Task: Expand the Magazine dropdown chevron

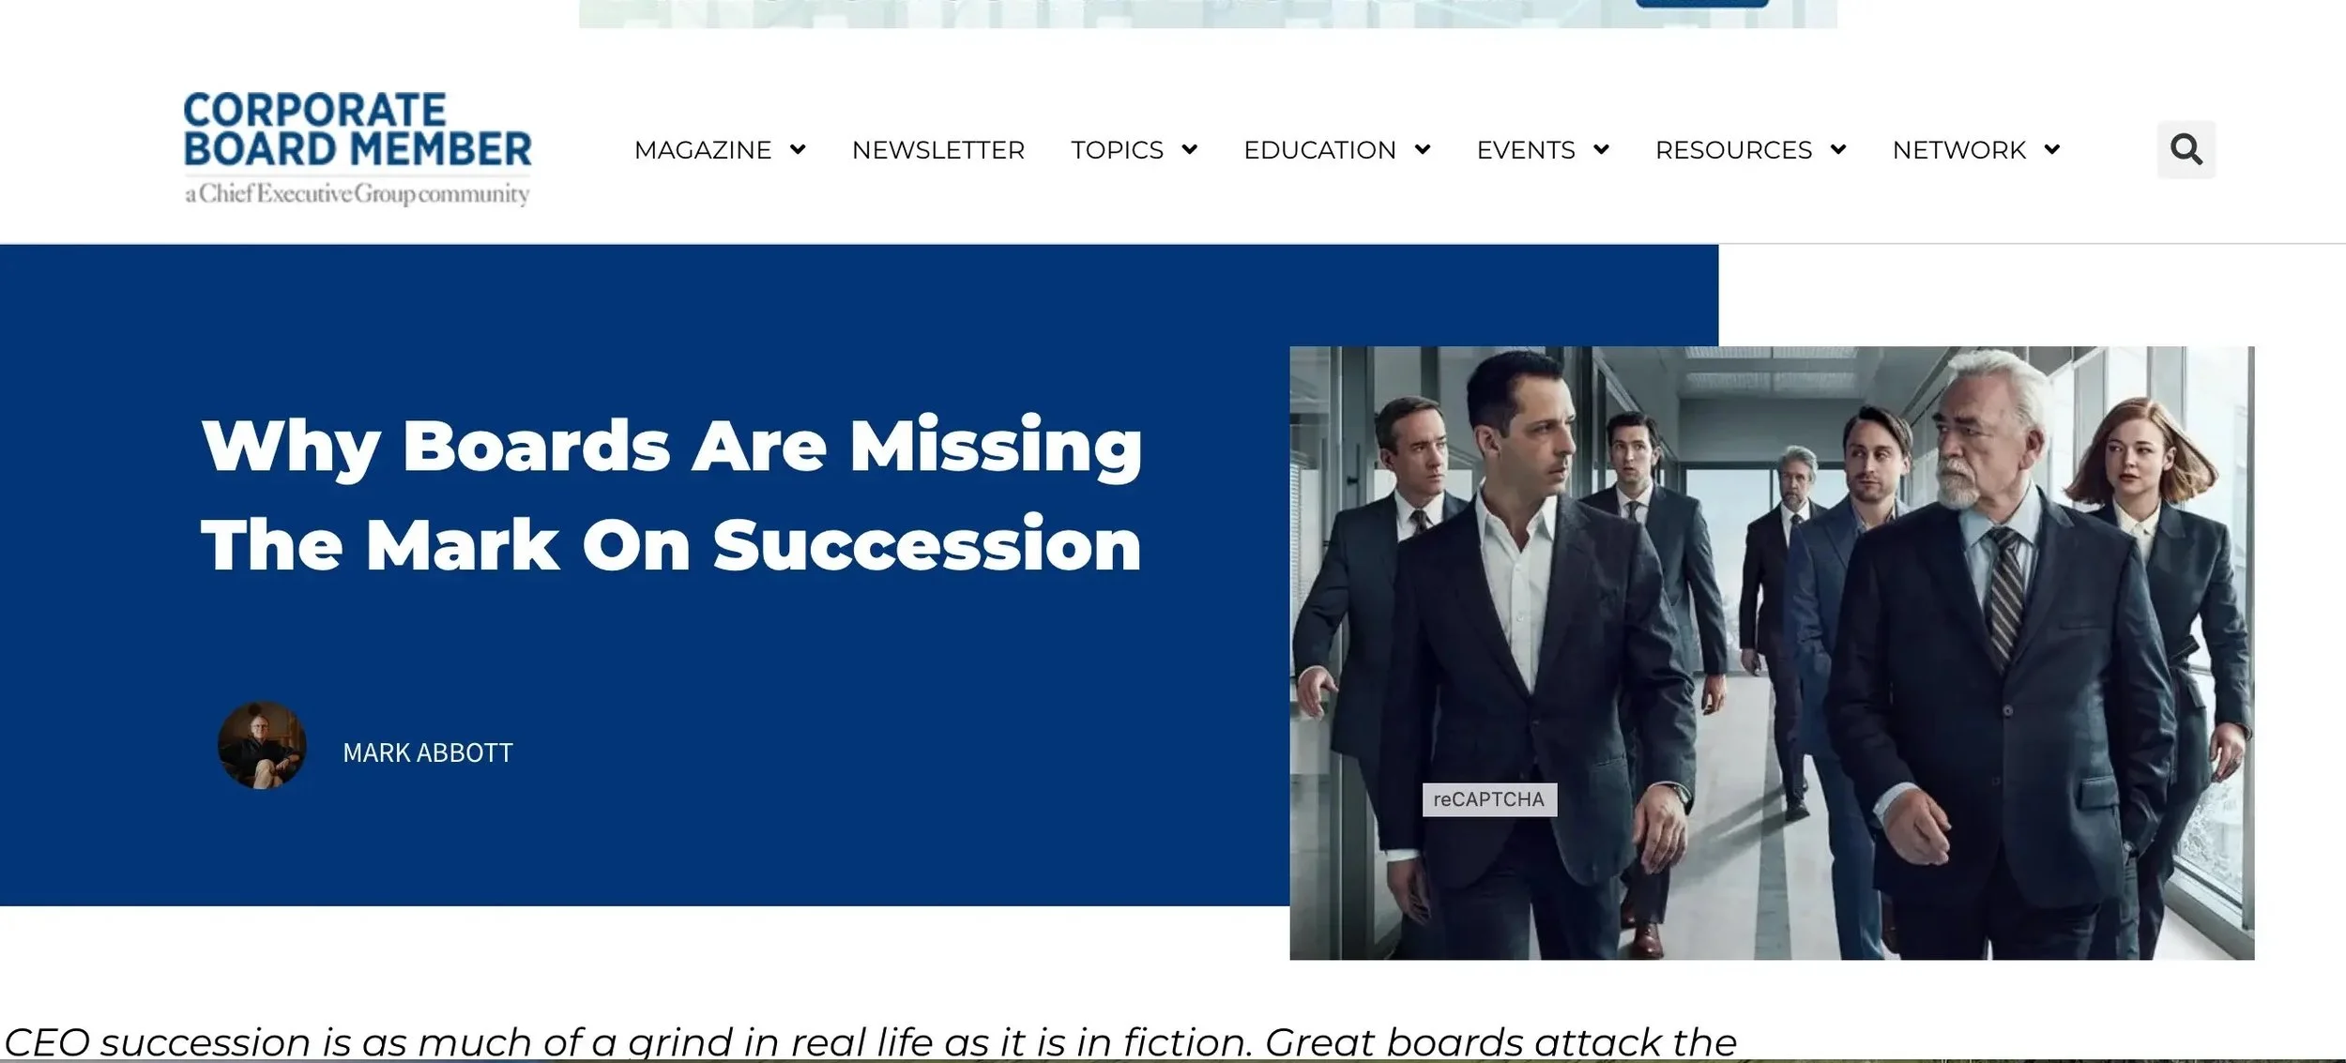Action: [798, 149]
